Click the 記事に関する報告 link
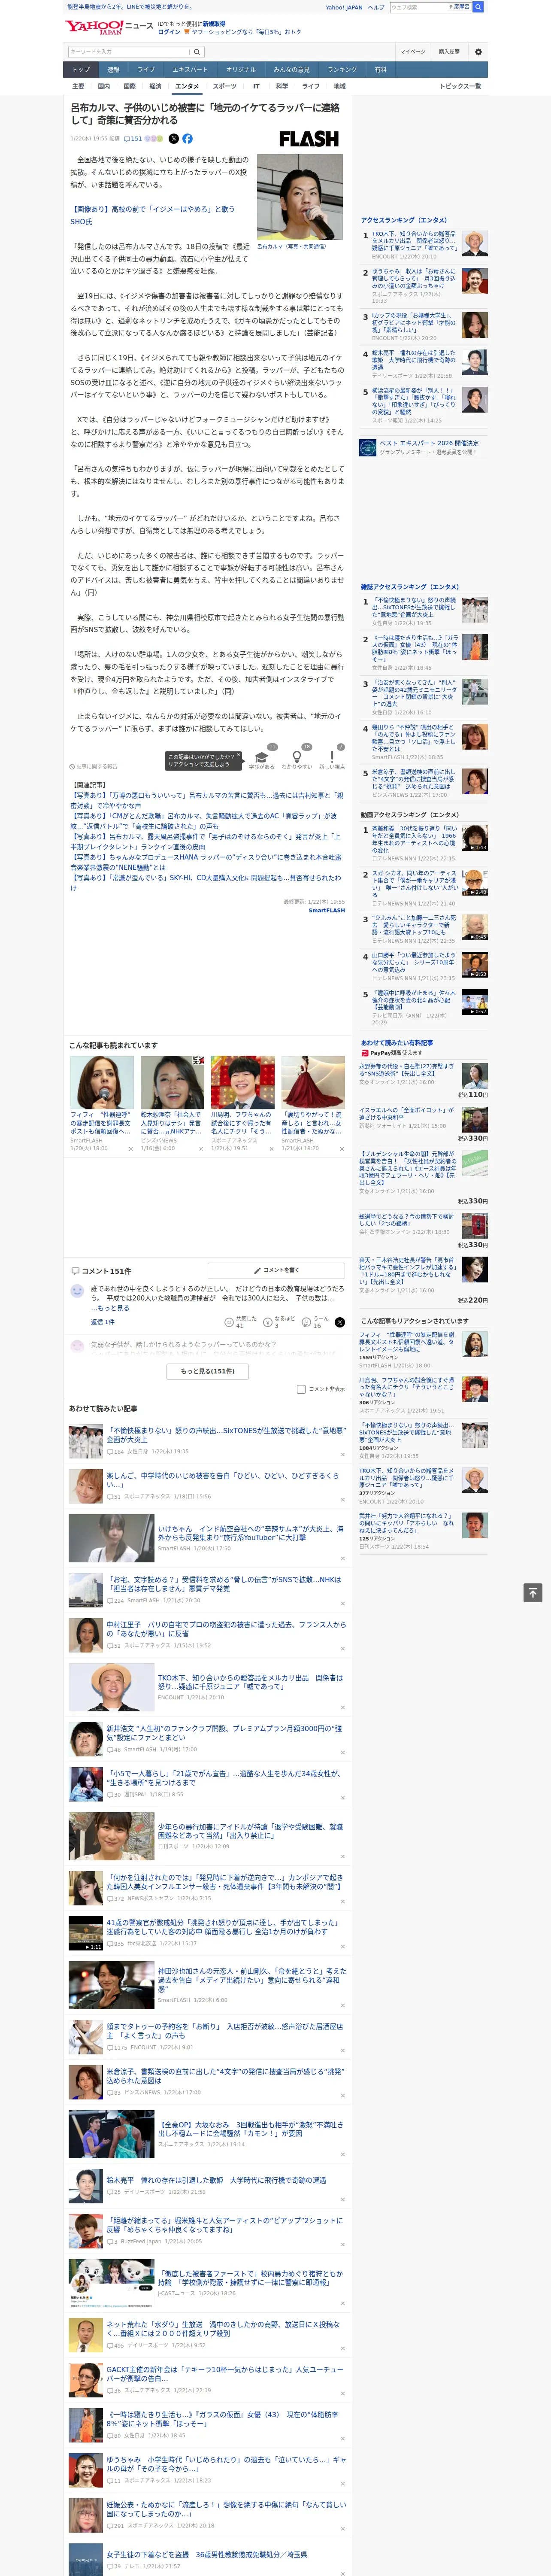This screenshot has width=551, height=2576. coord(94,767)
